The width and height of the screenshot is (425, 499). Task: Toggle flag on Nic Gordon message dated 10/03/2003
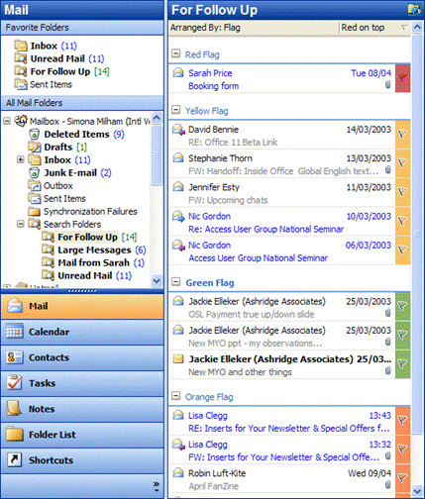pos(402,221)
